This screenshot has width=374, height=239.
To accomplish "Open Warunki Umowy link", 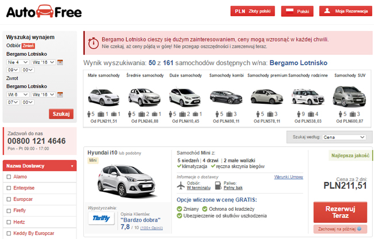I will [x=289, y=177].
